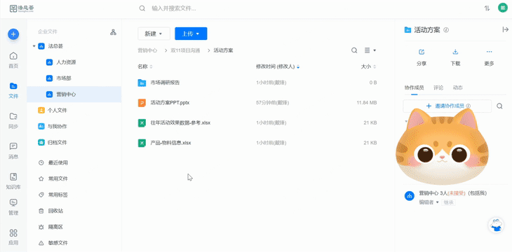Image resolution: width=512 pixels, height=252 pixels.
Task: Select 市场部 folder in tree
Action: tap(74, 78)
